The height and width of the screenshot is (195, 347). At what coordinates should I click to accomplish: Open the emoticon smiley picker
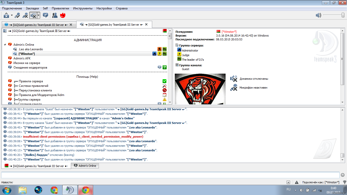coord(343,175)
